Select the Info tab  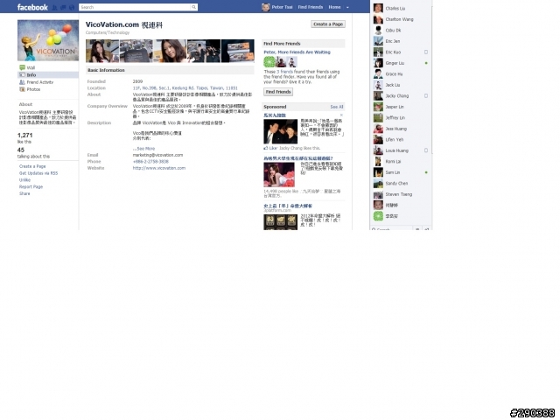(x=48, y=75)
